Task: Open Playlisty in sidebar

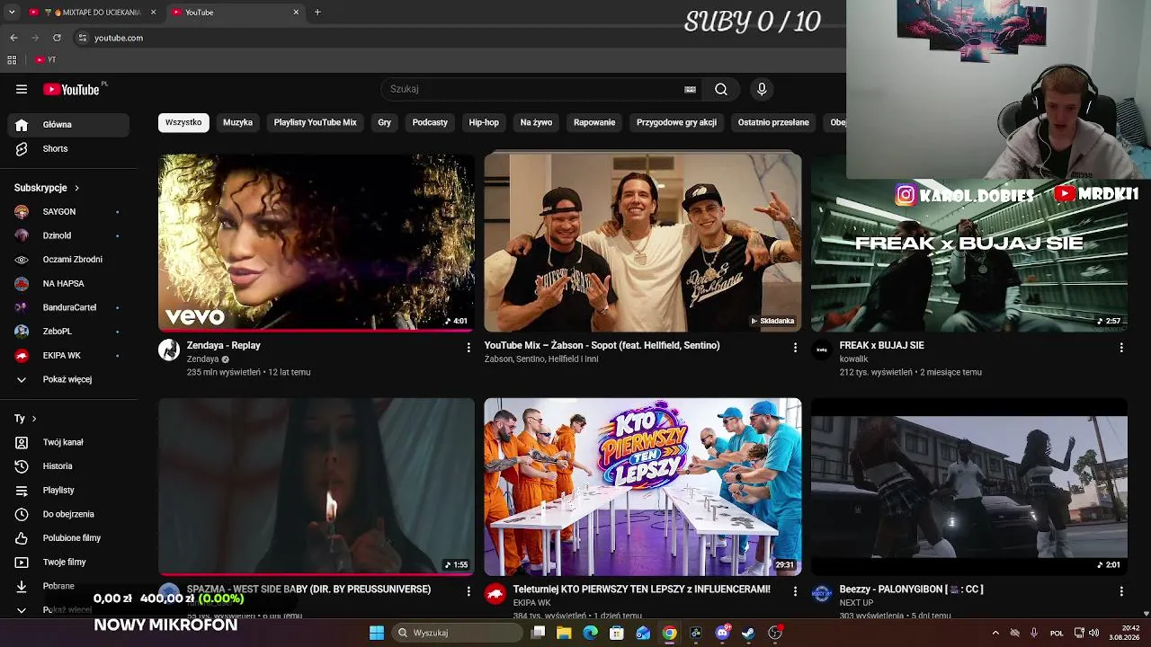Action: (68, 490)
